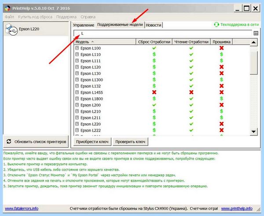
Task: Click the printer icon beside Epson L111
Action: coord(77,61)
